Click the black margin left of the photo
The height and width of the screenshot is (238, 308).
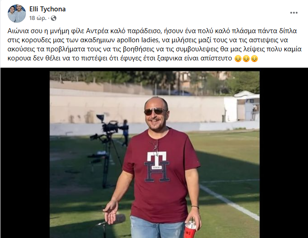25,153
